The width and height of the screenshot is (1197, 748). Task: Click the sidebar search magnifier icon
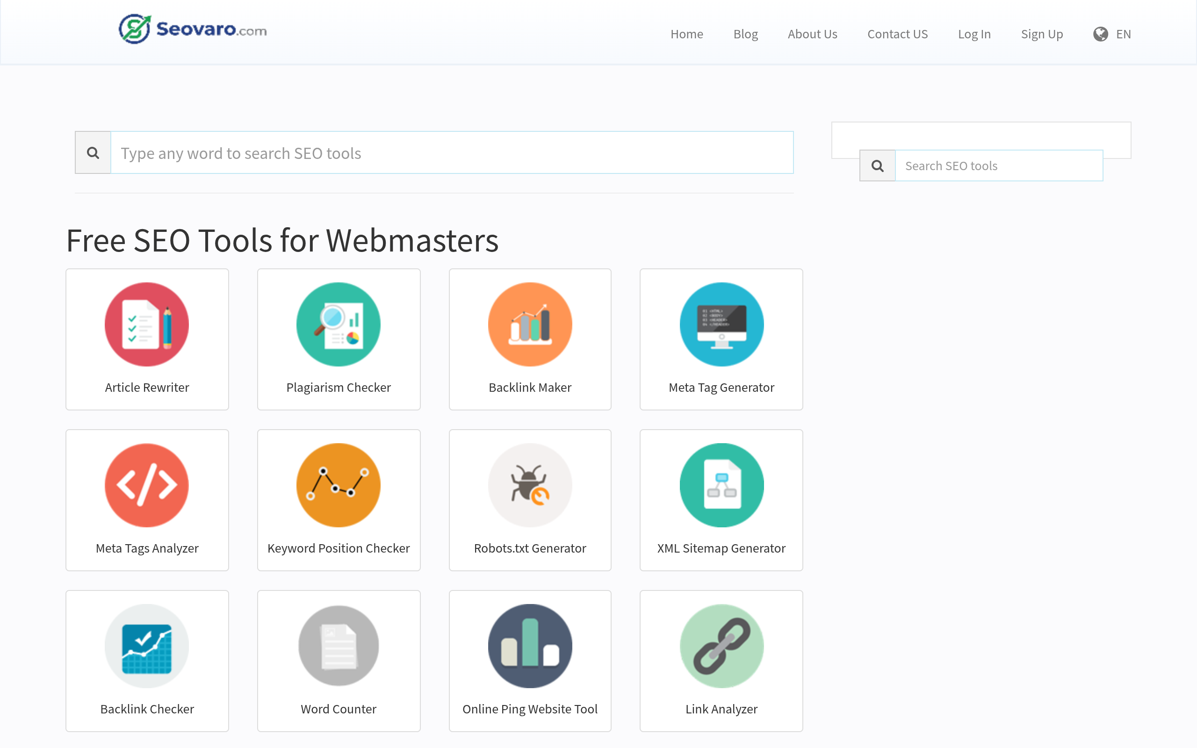(x=878, y=165)
